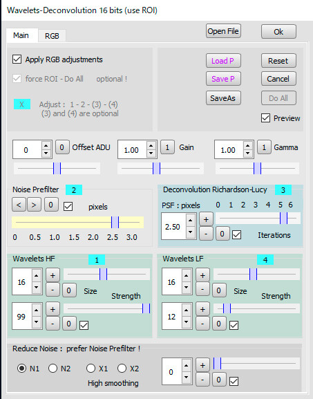Decrease Gamma with the spinner down arrow
The height and width of the screenshot is (399, 313).
point(247,154)
